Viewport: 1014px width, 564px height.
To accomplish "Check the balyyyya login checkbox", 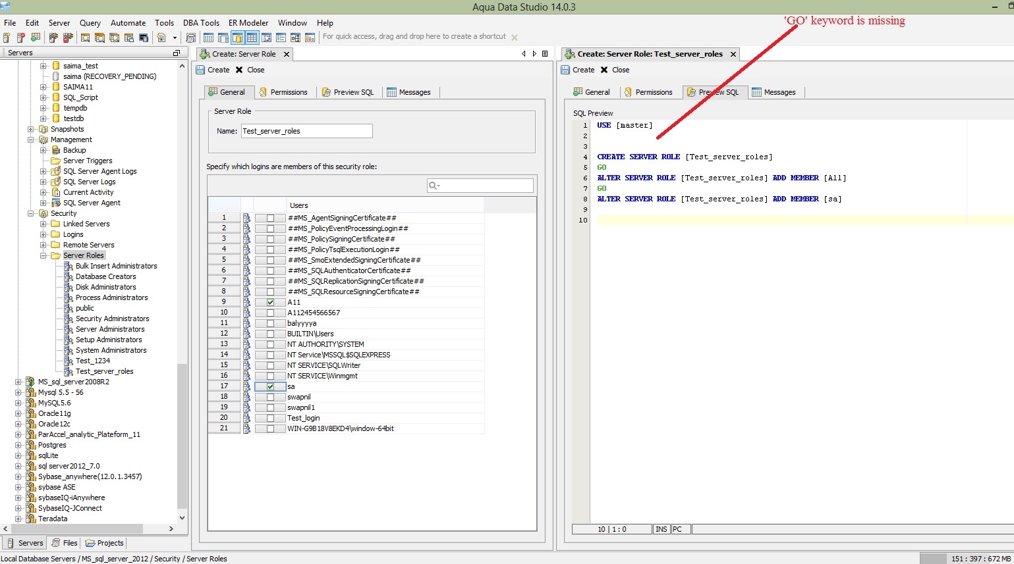I will click(x=270, y=323).
